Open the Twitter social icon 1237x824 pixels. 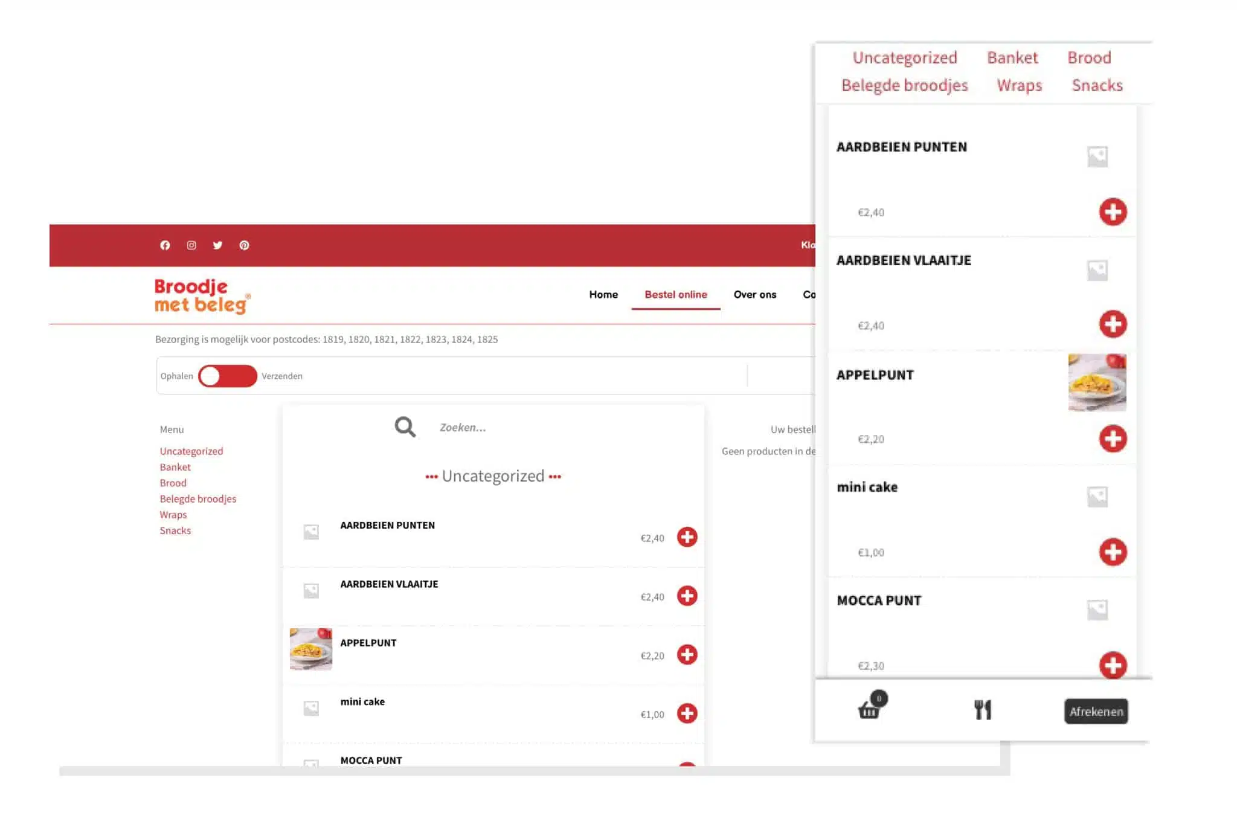217,245
